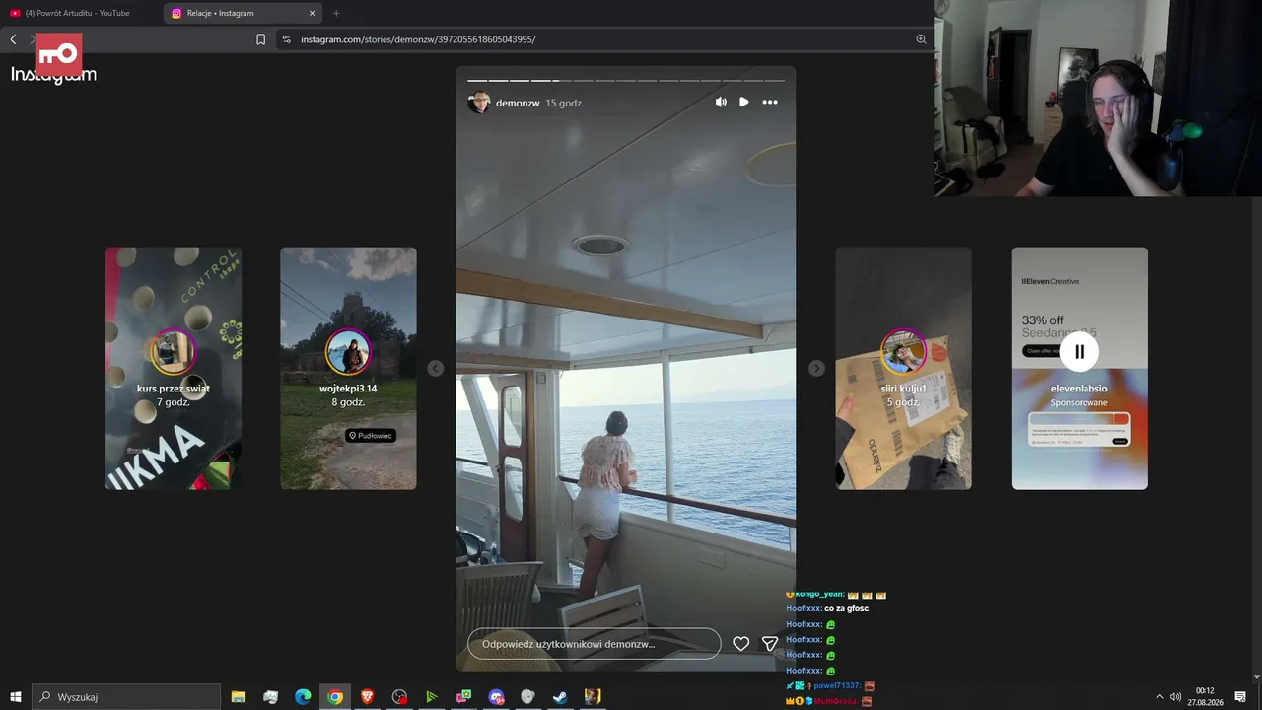Click the kurs.przez.swiat username text

(174, 389)
